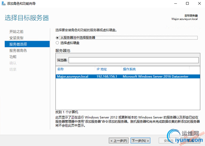The image size is (205, 146).
Task: Open the 安装类型 wizard step
Action: [16, 38]
